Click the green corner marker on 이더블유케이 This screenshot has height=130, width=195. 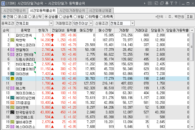35,67
